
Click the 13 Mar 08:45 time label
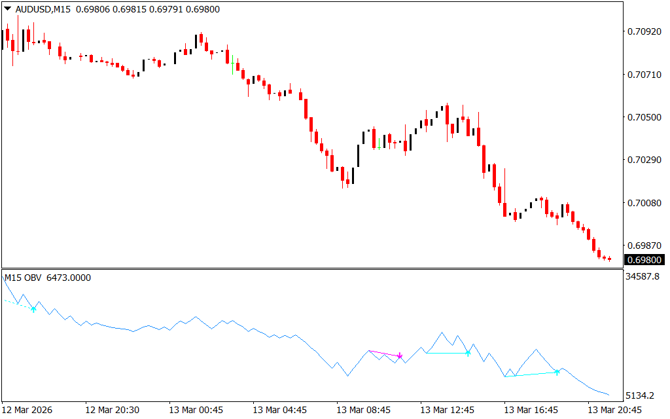coord(363,410)
